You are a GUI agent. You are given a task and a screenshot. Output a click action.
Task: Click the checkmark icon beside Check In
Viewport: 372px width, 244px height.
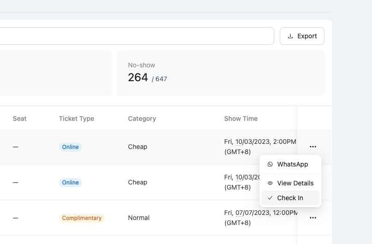pos(270,198)
